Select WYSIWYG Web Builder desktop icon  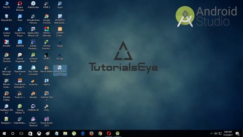coord(60,19)
